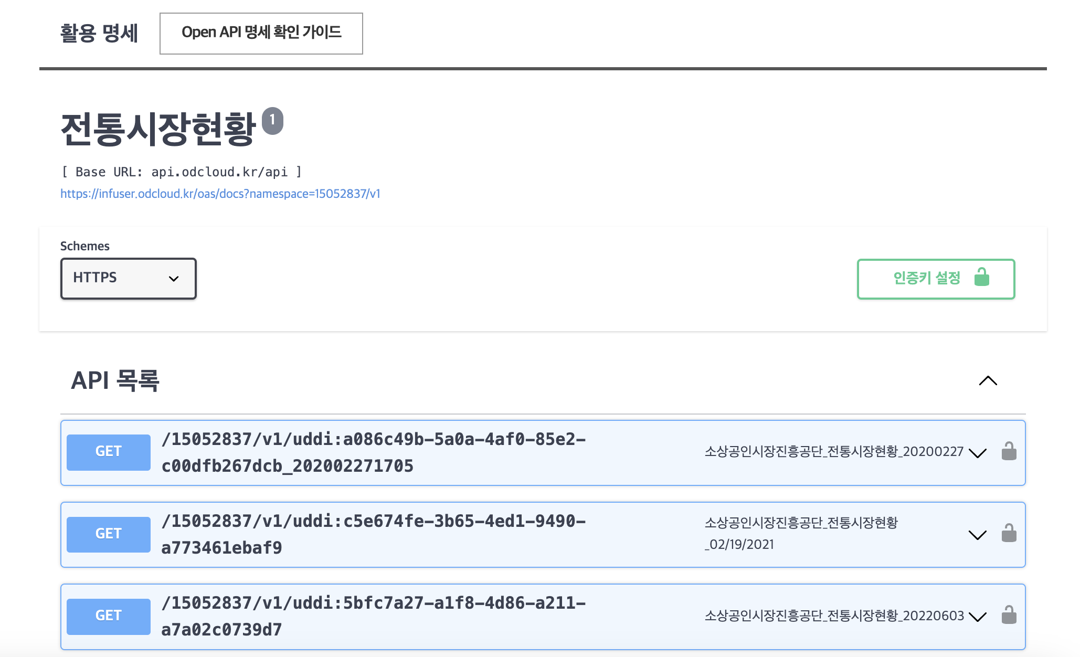1080x657 pixels.
Task: Click lock icon on 02/19/2021 API row
Action: [1009, 534]
